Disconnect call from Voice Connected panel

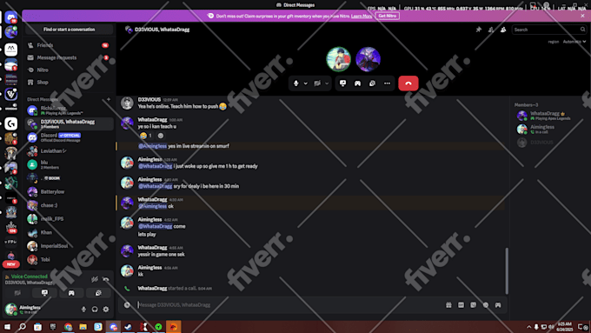[x=106, y=279]
